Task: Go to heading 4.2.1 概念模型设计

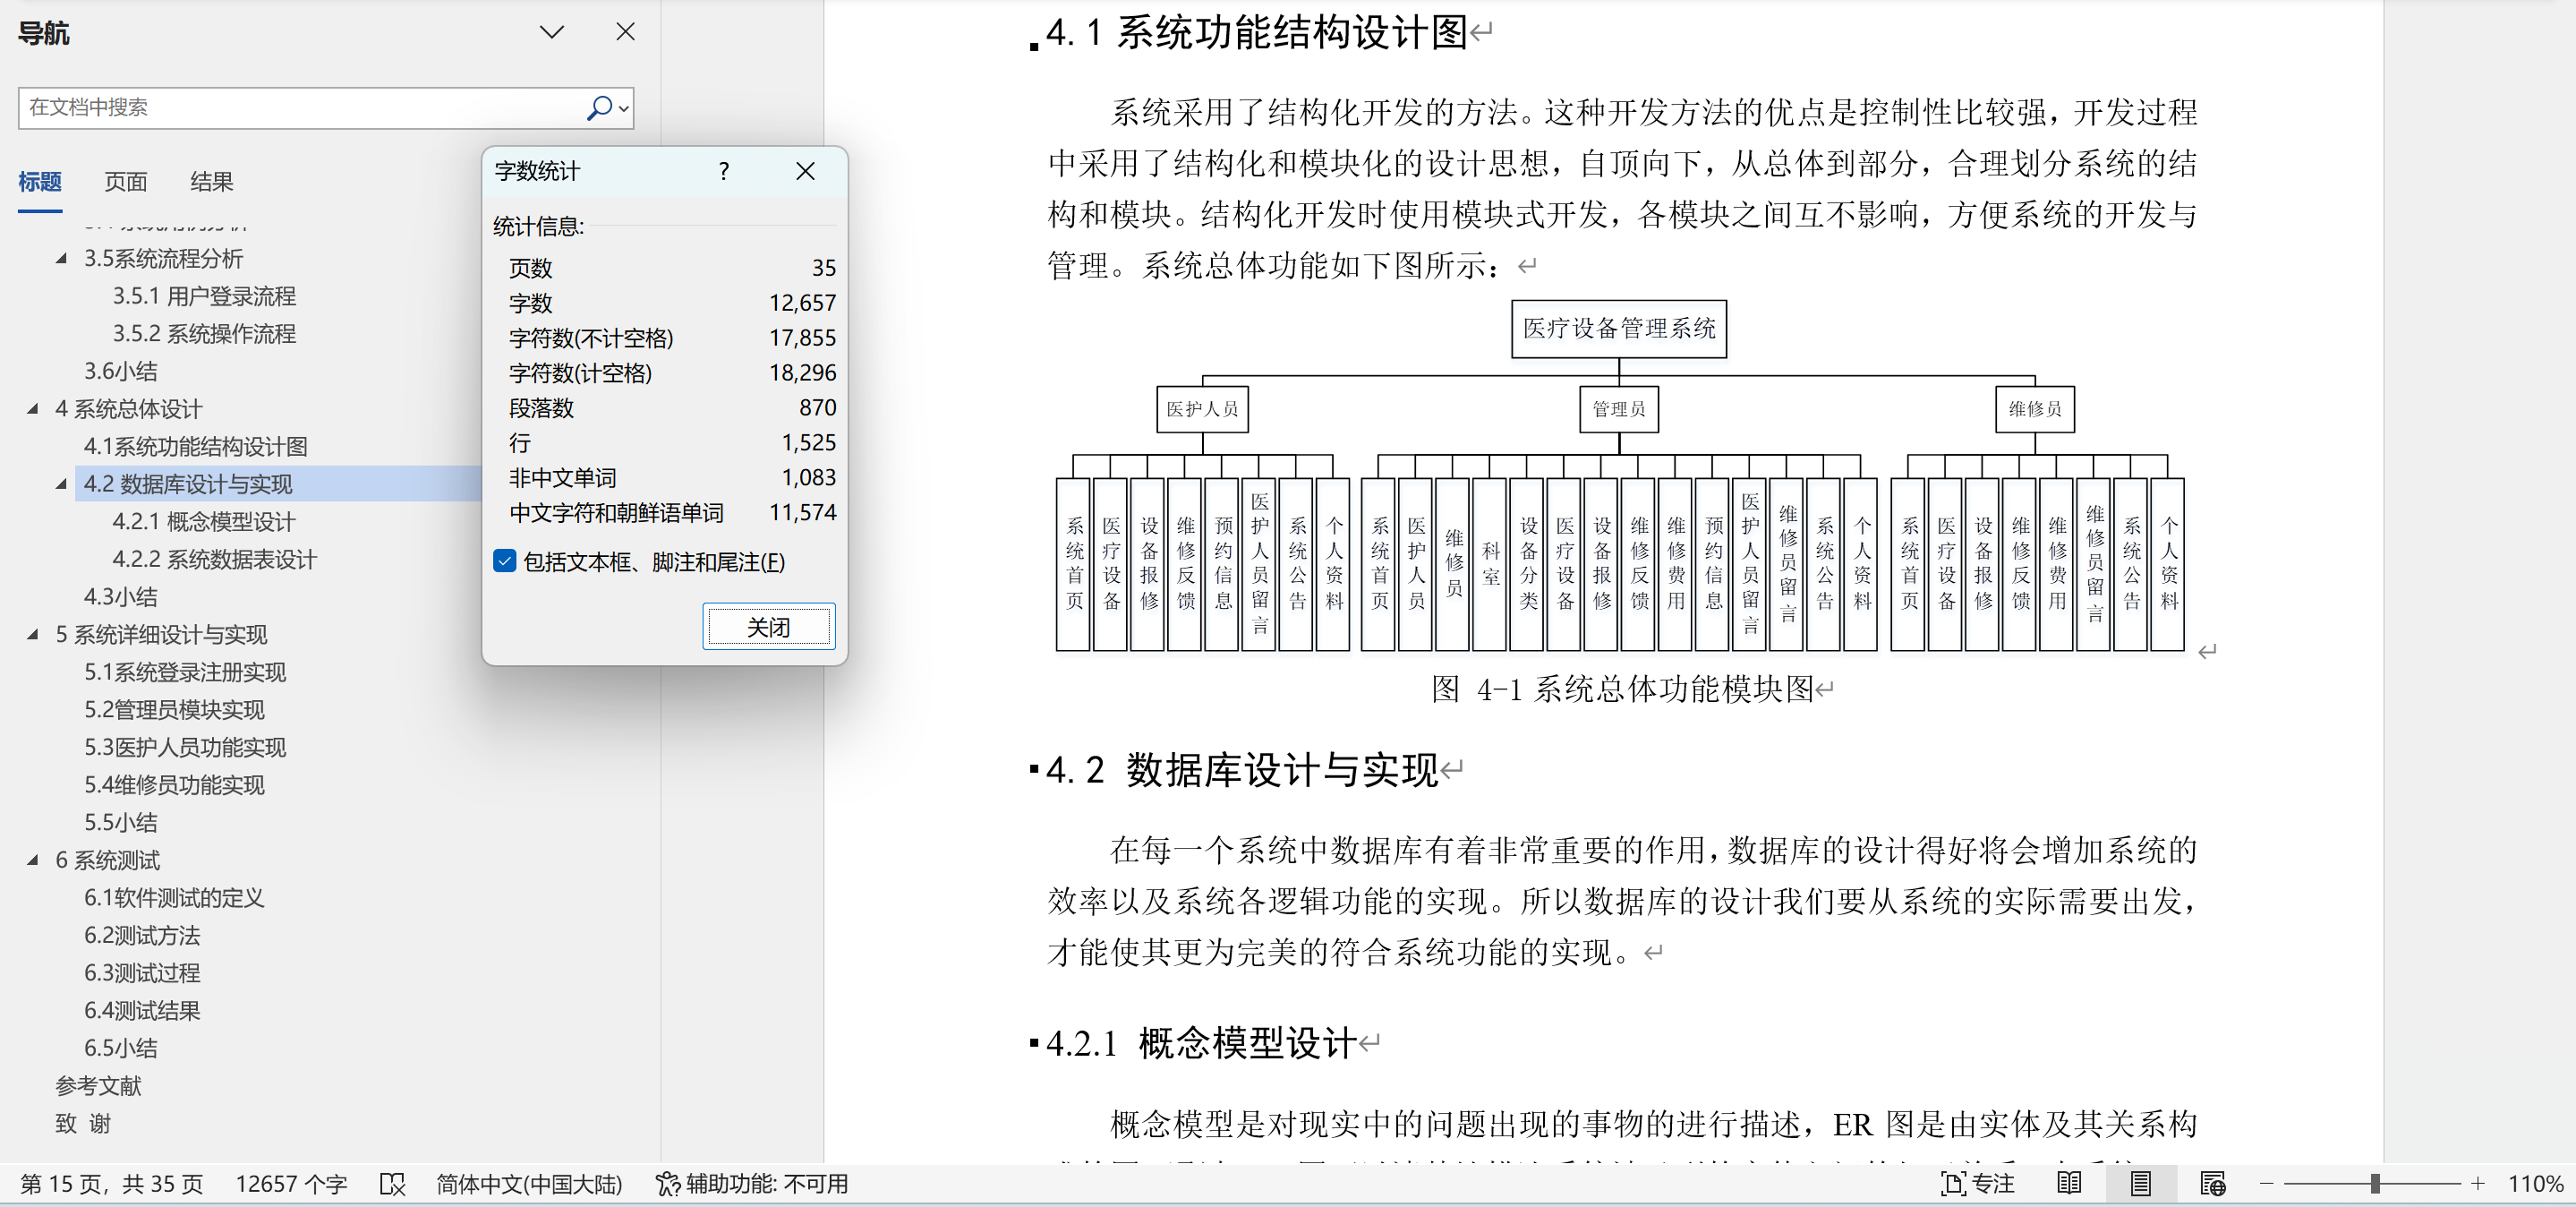Action: tap(204, 522)
